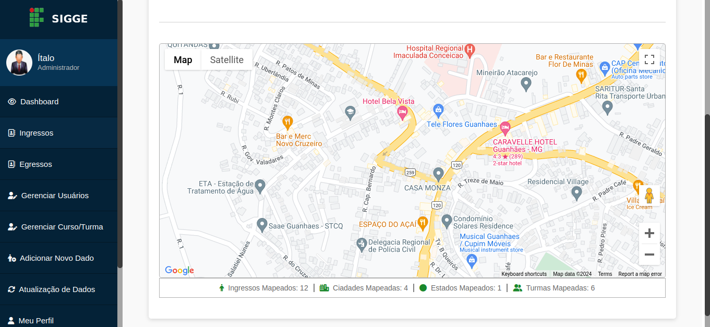710x327 pixels.
Task: Click Residencial Village marker
Action: (x=576, y=193)
